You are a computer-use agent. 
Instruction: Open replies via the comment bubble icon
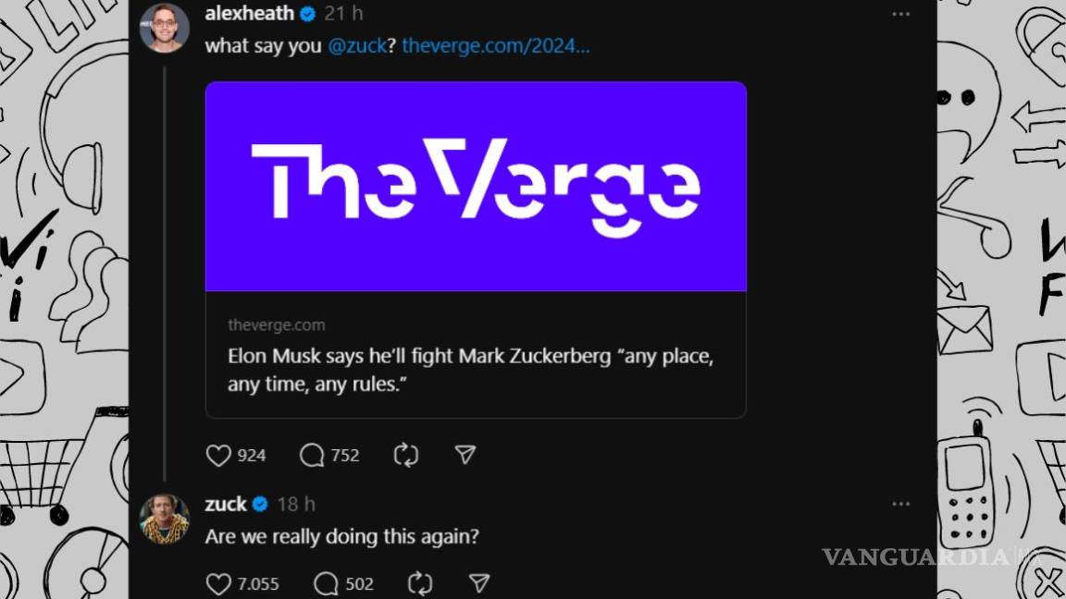tap(311, 454)
